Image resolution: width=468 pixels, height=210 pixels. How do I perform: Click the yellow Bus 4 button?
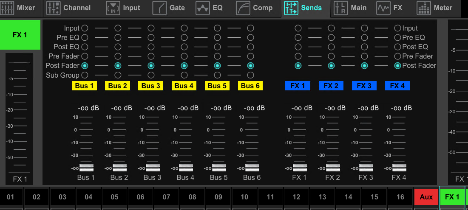click(184, 86)
